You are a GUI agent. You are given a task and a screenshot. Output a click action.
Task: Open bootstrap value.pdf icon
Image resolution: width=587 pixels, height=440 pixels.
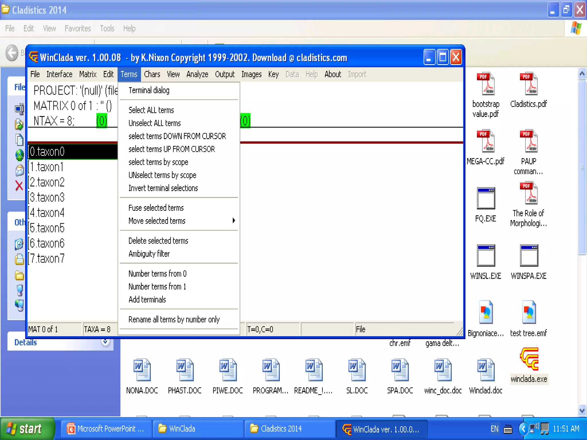[x=486, y=84]
